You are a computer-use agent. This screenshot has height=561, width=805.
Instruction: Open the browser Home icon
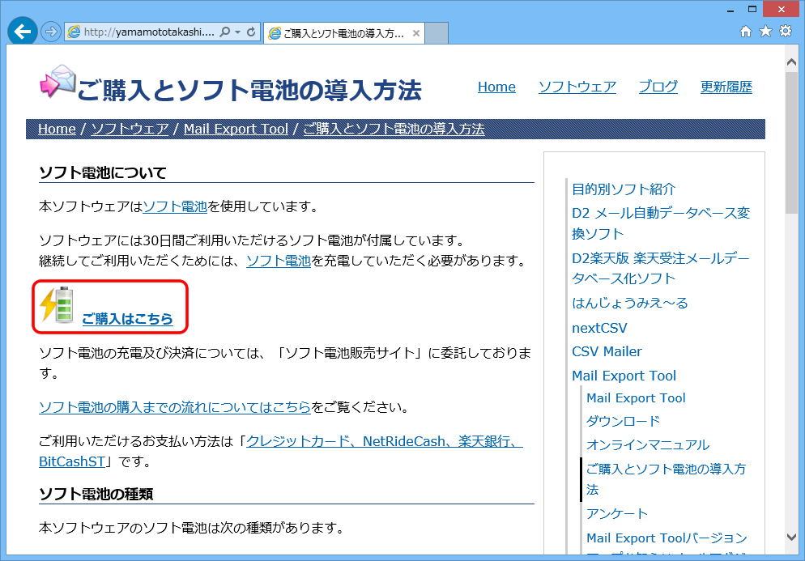747,32
